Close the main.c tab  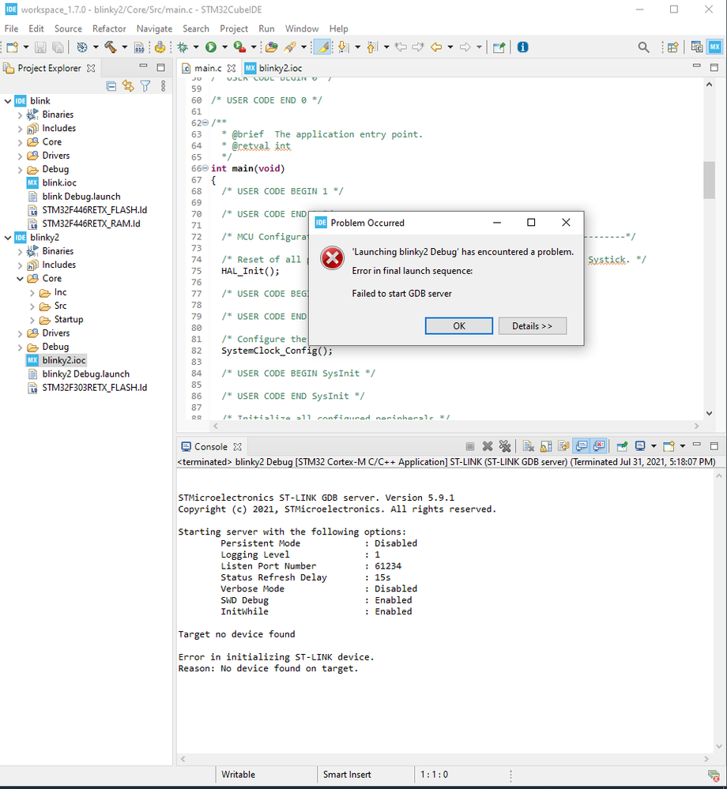231,68
